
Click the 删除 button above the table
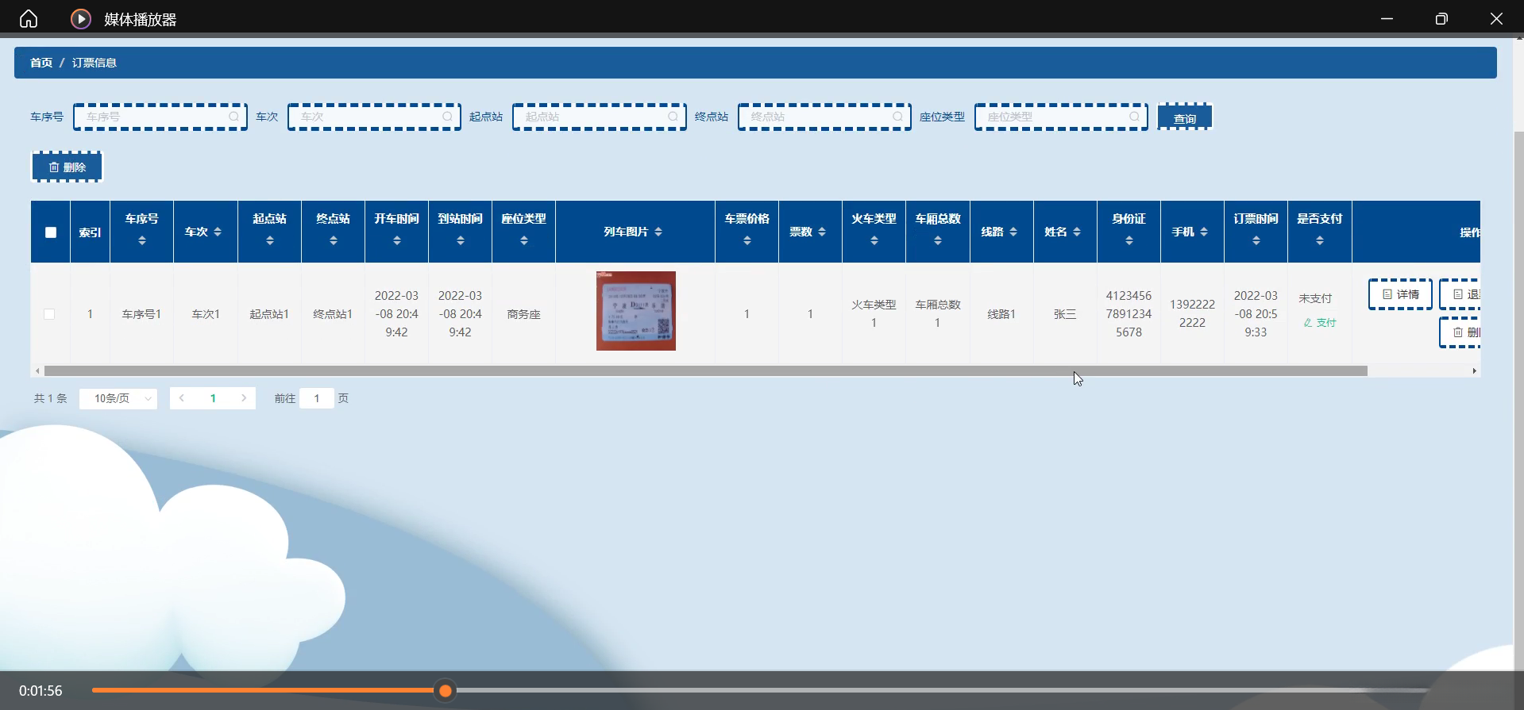coord(68,167)
